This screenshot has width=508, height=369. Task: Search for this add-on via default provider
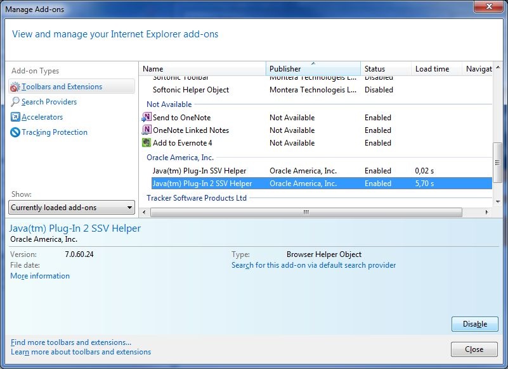tap(313, 265)
